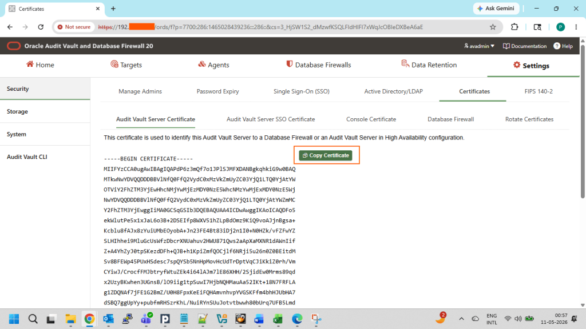Select the Certificates tab
Image resolution: width=586 pixels, height=329 pixels.
pos(474,91)
